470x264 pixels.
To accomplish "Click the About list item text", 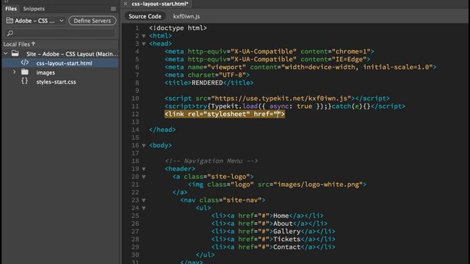I will click(283, 224).
